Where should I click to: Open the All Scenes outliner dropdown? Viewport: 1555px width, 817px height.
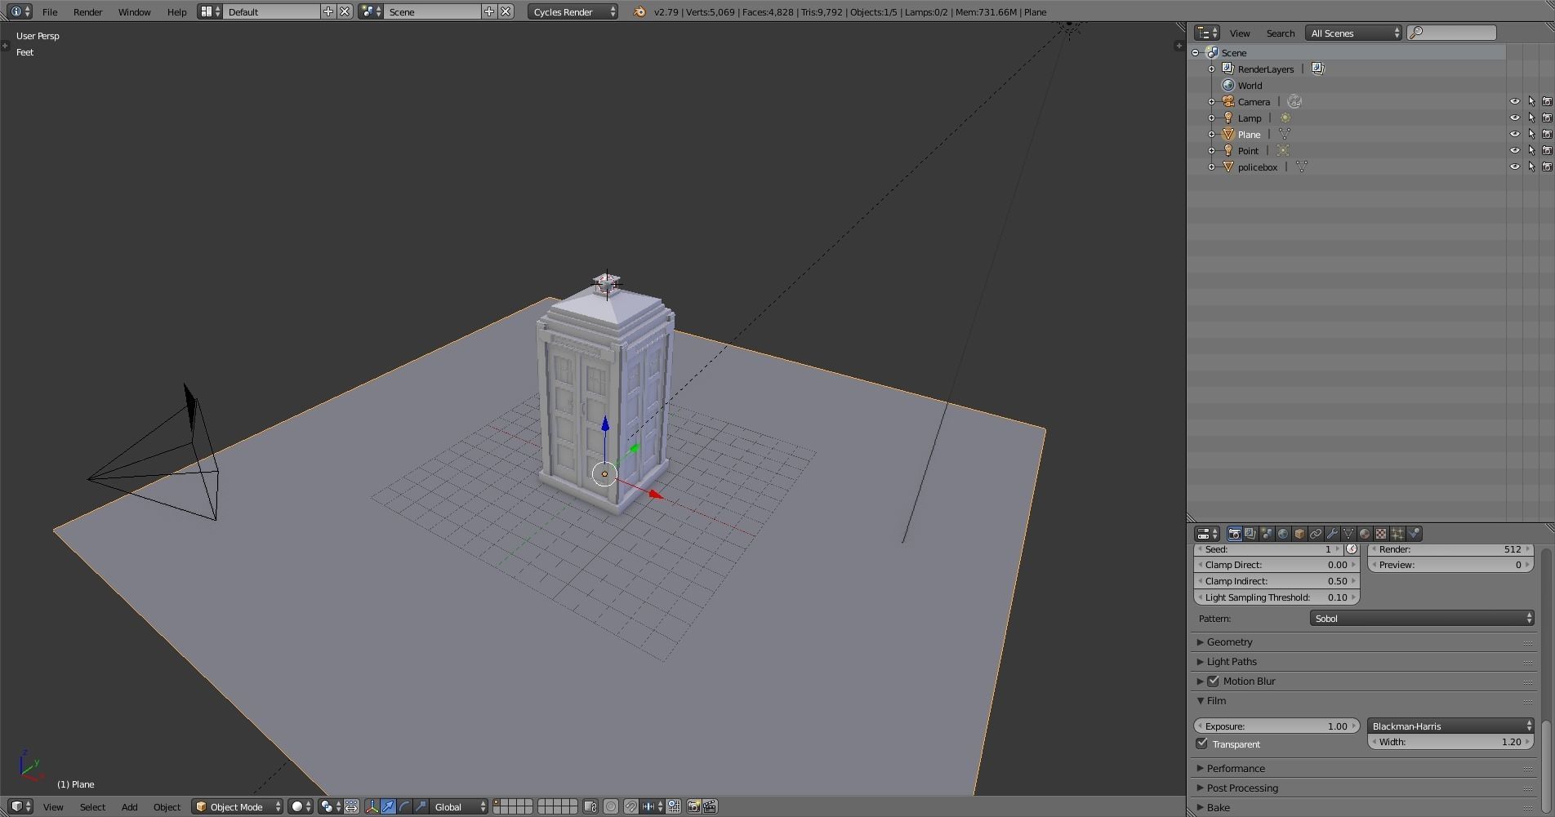1353,33
